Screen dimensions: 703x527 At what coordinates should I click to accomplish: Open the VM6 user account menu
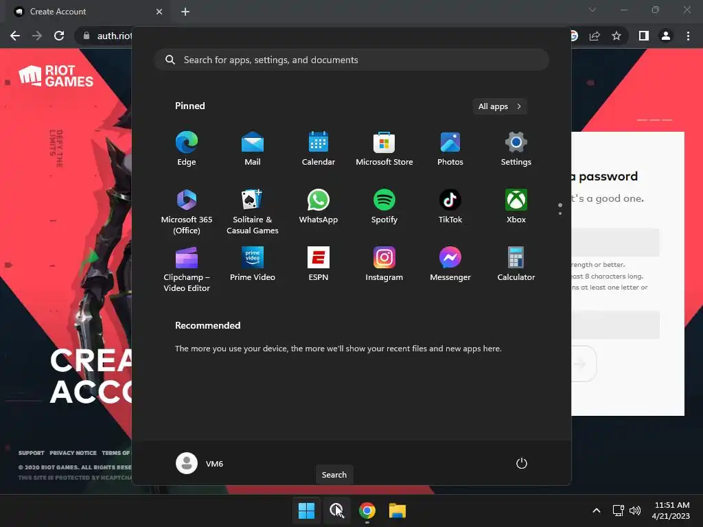(x=200, y=463)
